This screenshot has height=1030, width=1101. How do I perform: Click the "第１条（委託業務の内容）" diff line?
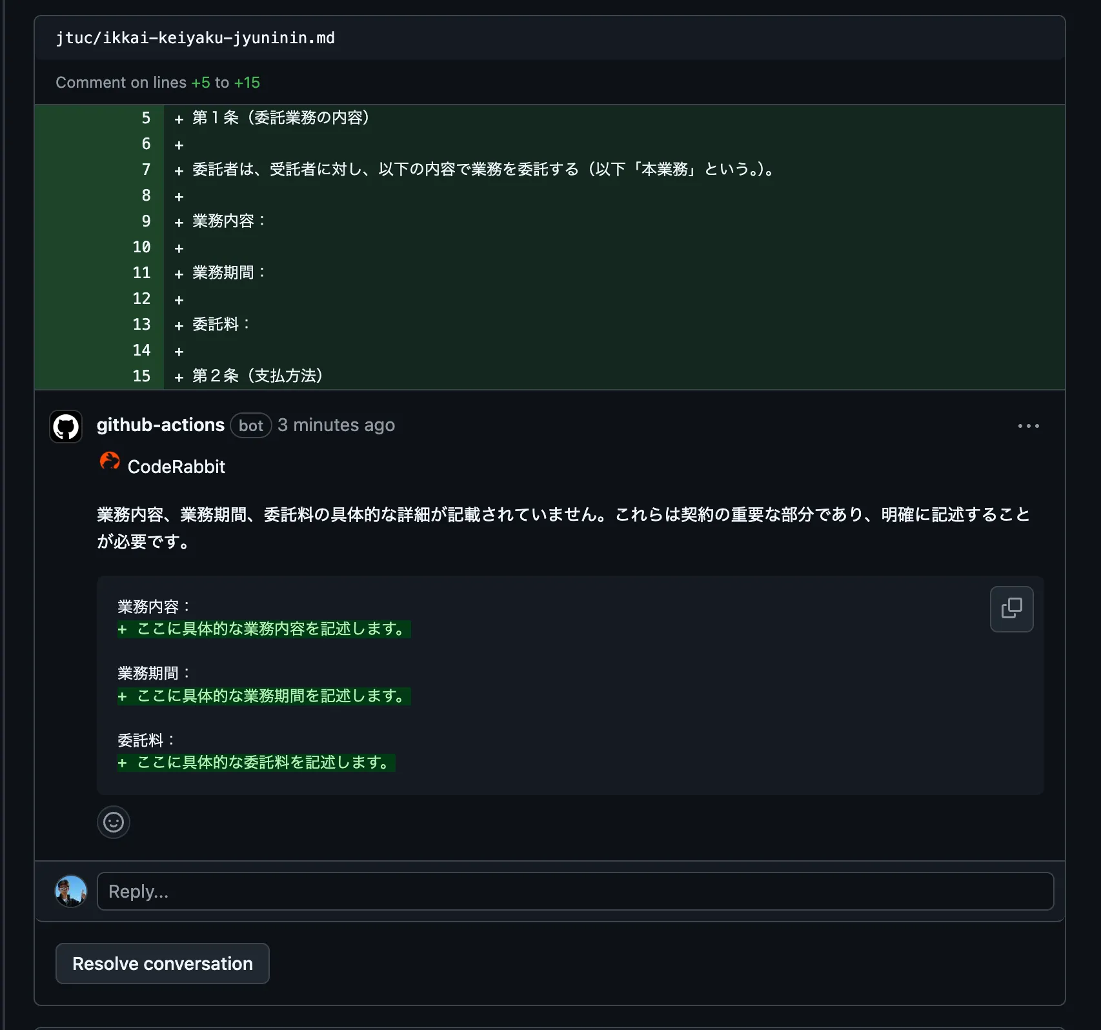281,118
